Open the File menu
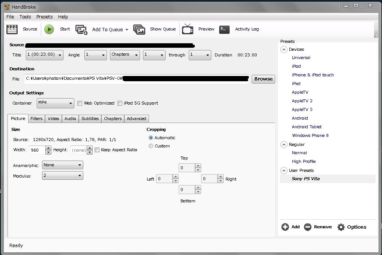The image size is (382, 255). click(x=10, y=17)
